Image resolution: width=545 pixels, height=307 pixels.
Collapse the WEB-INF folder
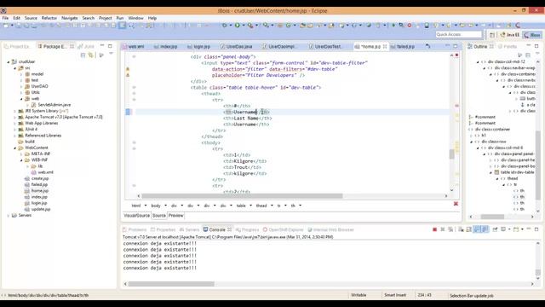pyautogui.click(x=21, y=160)
